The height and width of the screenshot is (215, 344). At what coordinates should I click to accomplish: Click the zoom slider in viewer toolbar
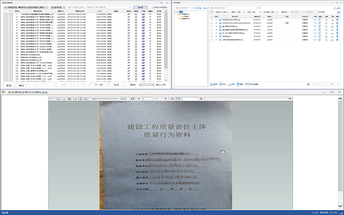104,99
